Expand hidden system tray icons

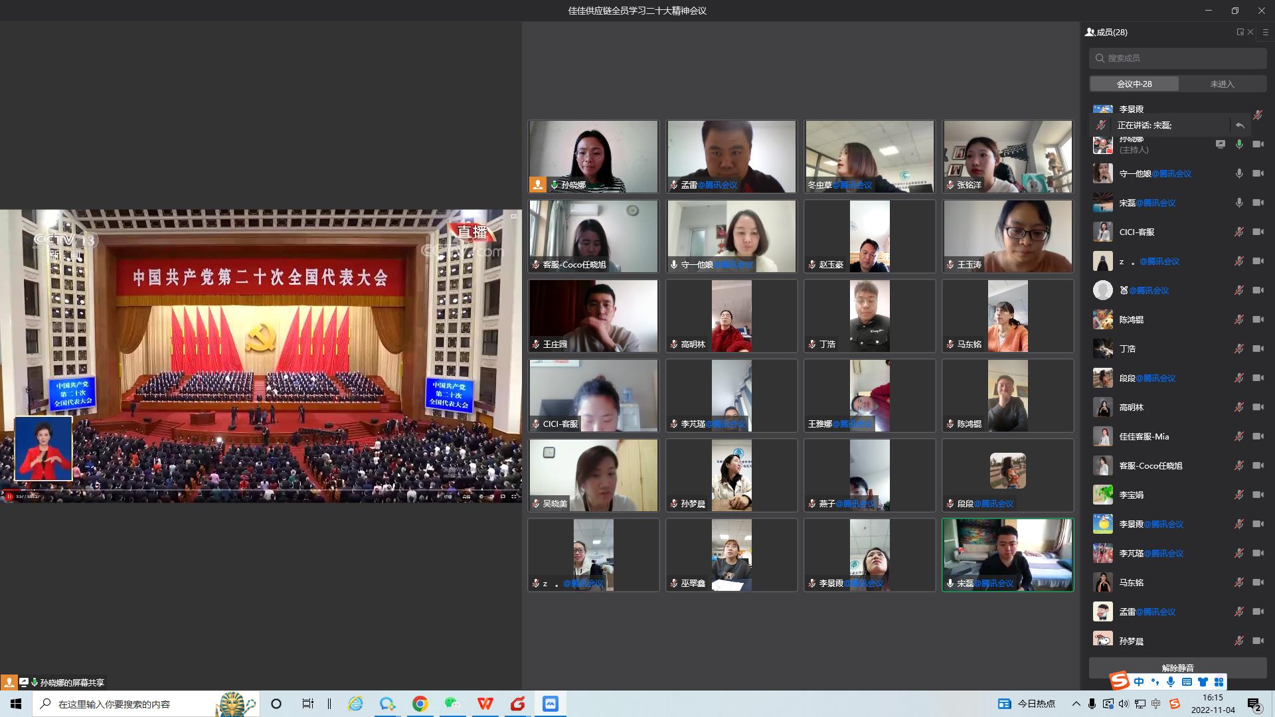(x=1076, y=704)
